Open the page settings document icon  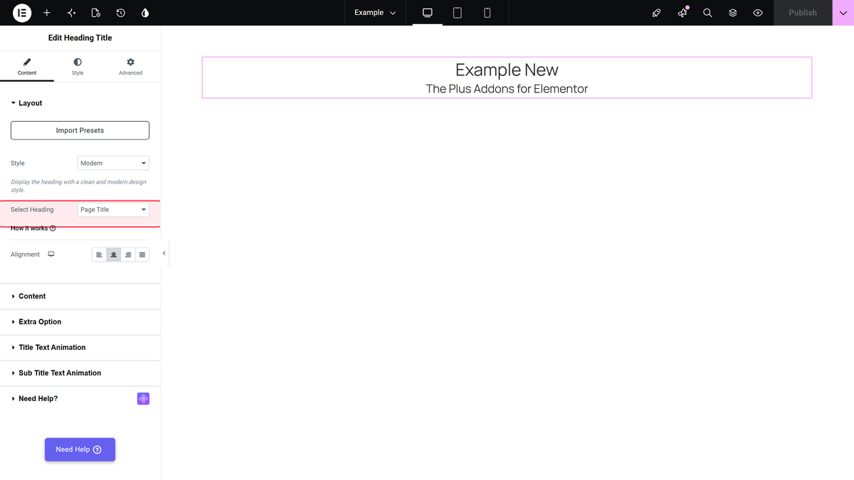click(96, 13)
